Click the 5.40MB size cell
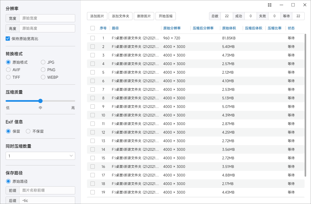This screenshot has width=311, height=204. pos(228,47)
